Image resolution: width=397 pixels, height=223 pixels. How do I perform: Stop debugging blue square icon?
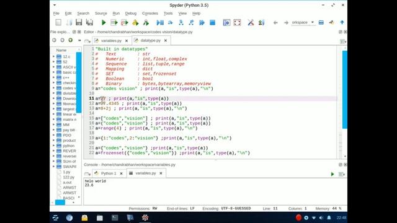tap(212, 22)
